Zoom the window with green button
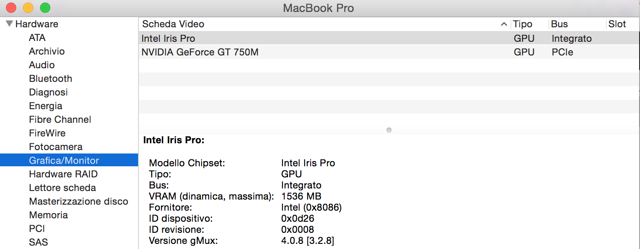 coord(45,8)
